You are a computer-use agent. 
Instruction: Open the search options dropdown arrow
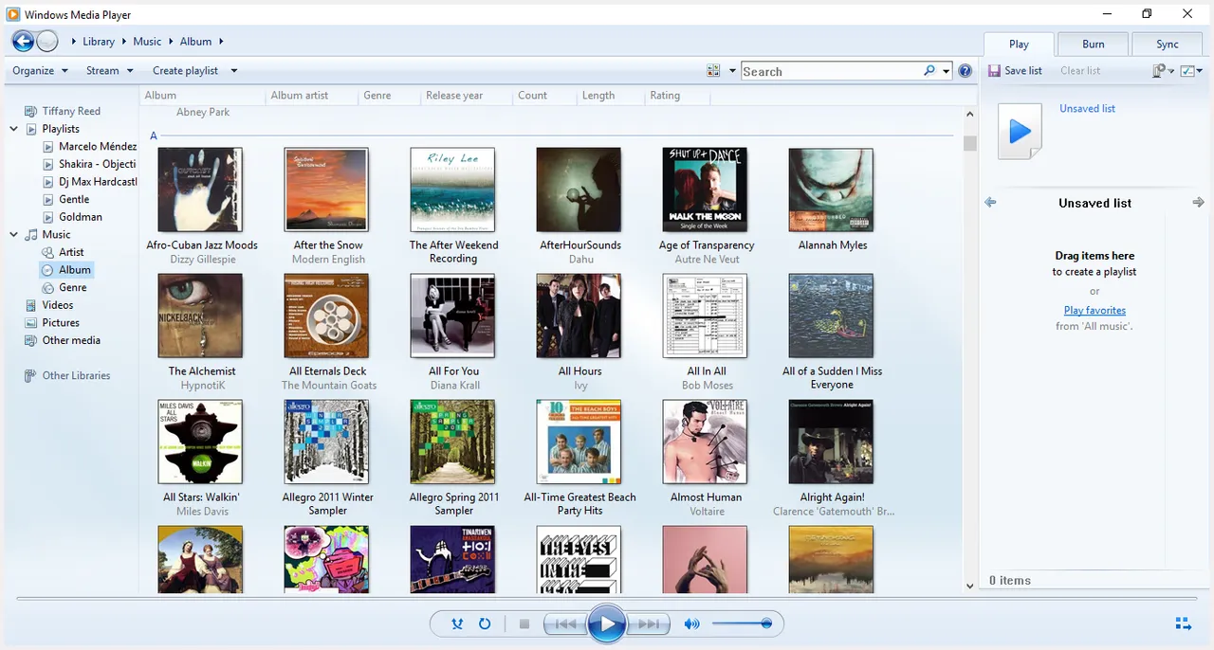[x=946, y=71]
